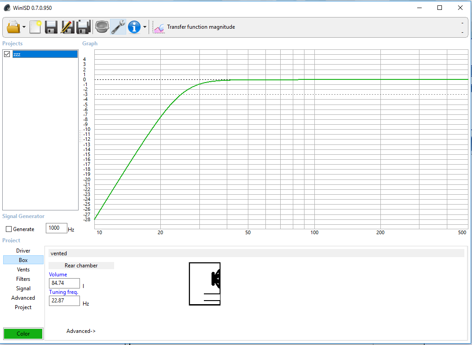Select the Box tab
This screenshot has height=345, width=472.
coord(23,260)
